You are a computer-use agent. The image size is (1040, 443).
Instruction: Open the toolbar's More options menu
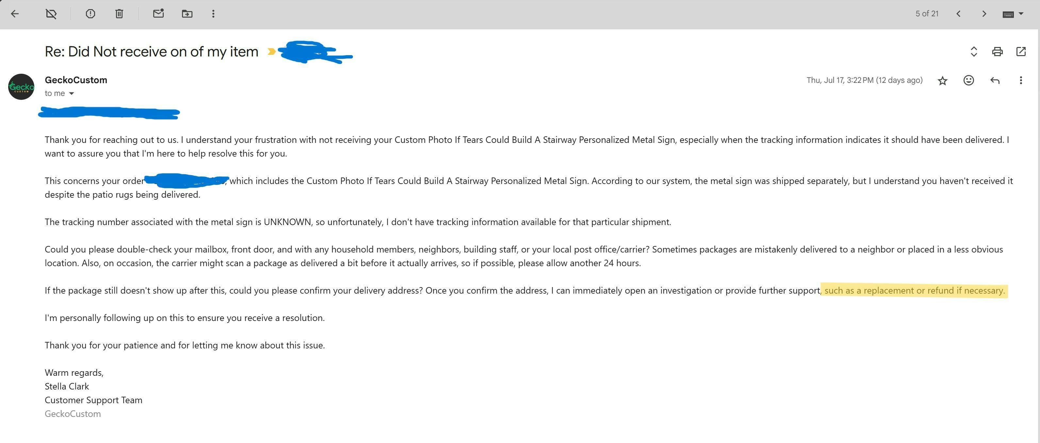[213, 14]
